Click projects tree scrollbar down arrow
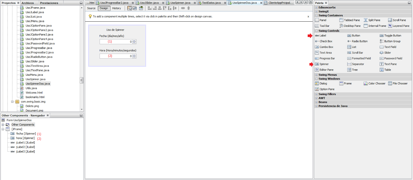Screen dimensions: 413x180 coord(82,109)
